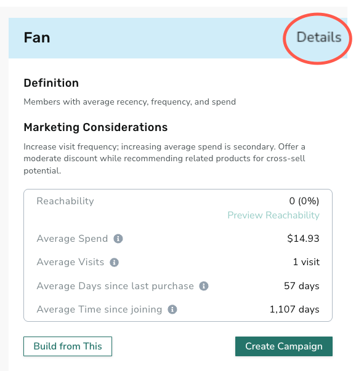Click the Average Time since joining label
This screenshot has height=371, width=356.
(100, 309)
